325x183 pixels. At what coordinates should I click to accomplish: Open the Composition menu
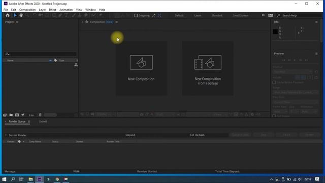pyautogui.click(x=27, y=10)
